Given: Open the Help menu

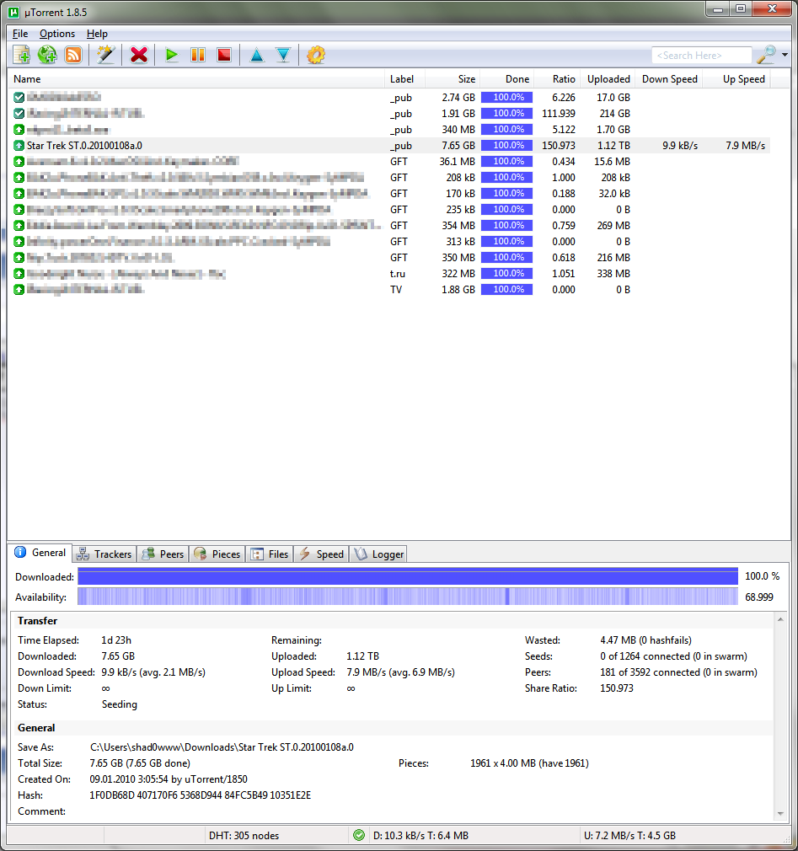Looking at the screenshot, I should coord(97,34).
